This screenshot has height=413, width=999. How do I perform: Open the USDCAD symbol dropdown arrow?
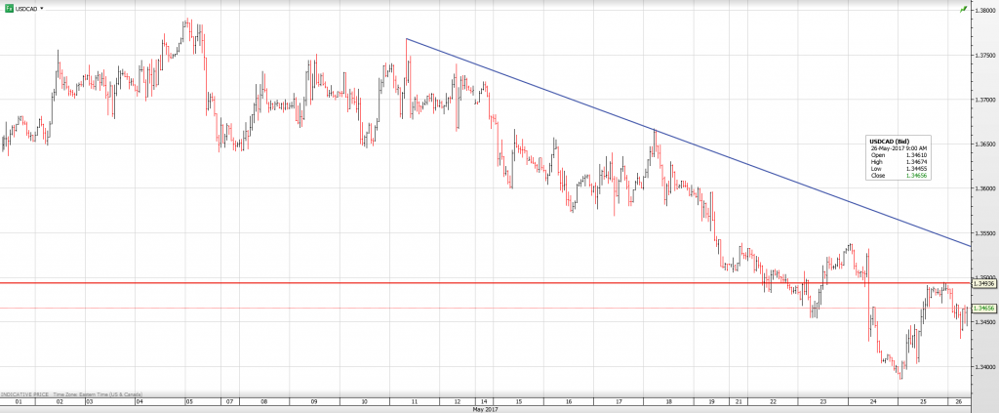tap(42, 8)
